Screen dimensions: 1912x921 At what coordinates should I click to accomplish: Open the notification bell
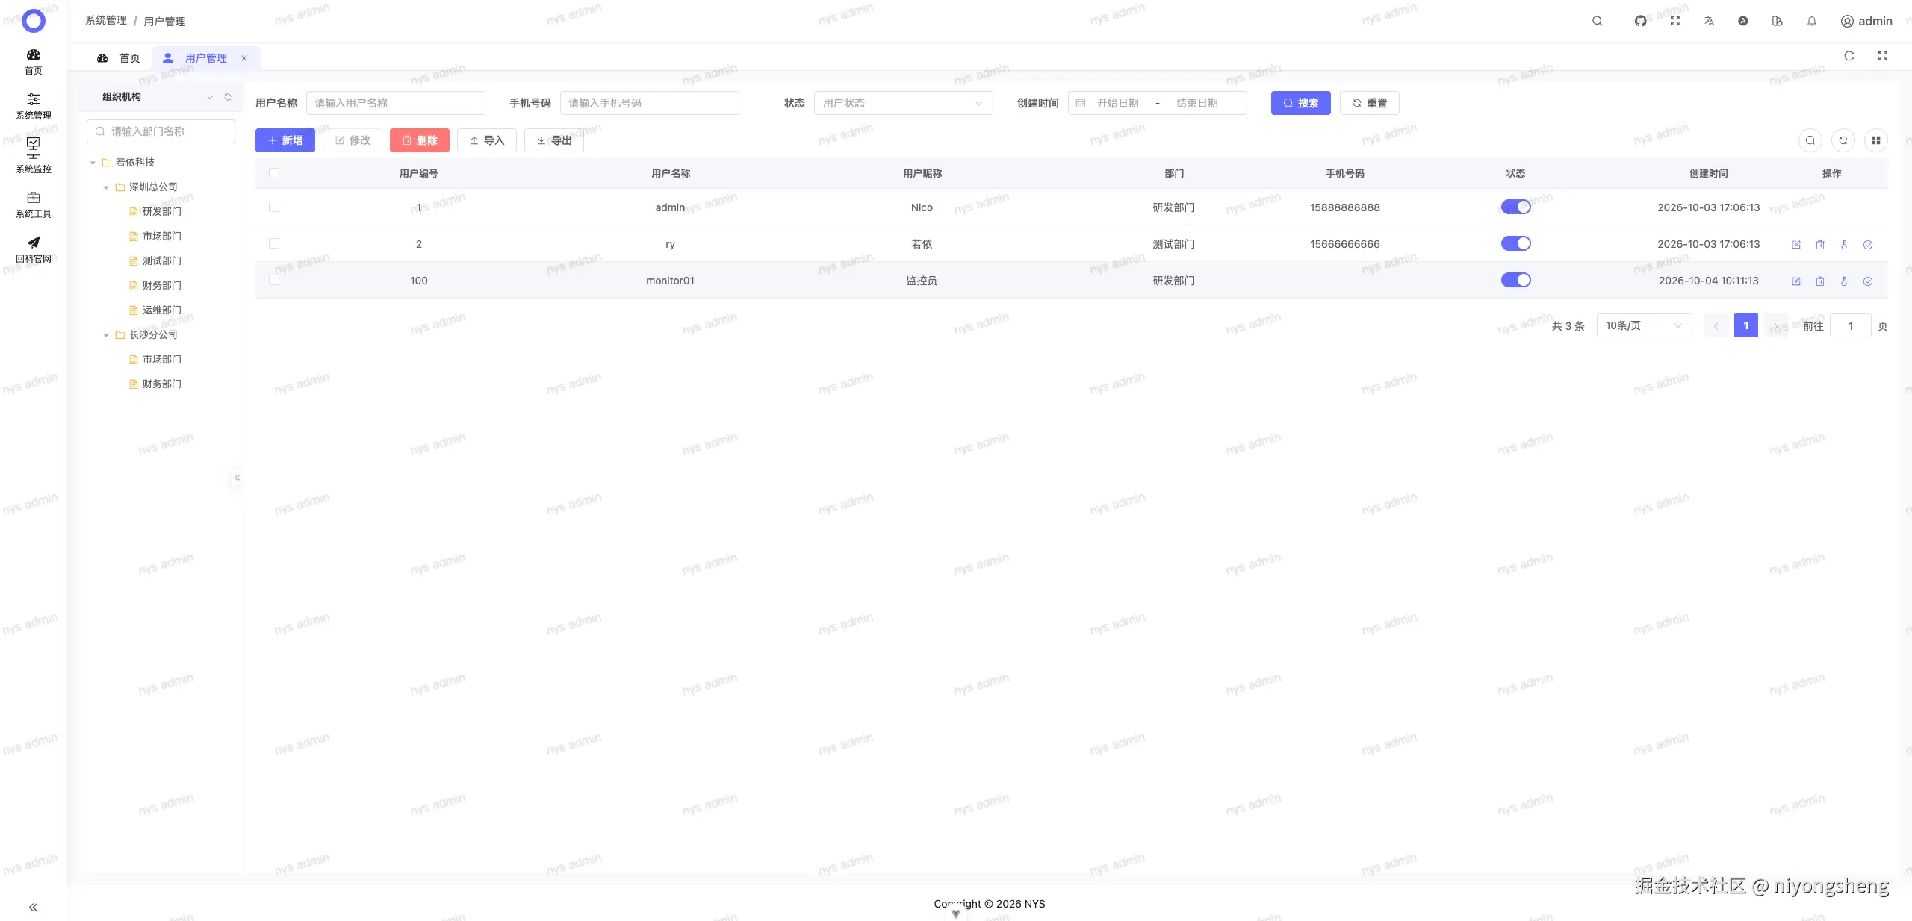[1811, 21]
